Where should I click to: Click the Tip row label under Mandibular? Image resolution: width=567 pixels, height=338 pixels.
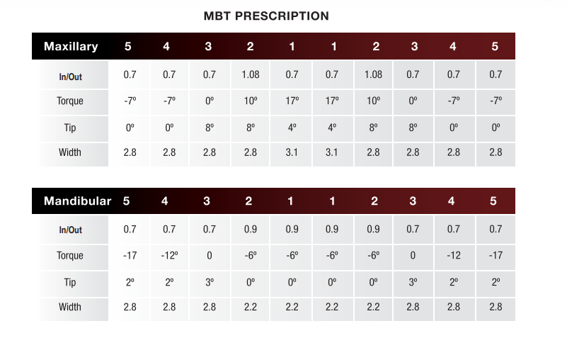(x=70, y=281)
